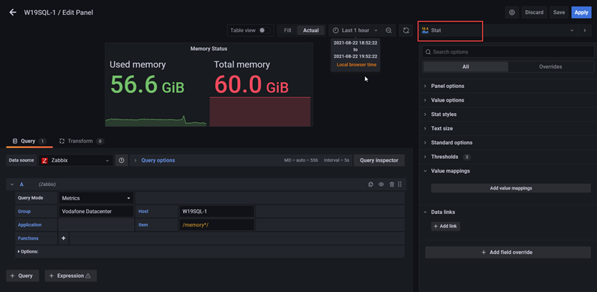
Task: Duplicate query A with copy icon
Action: pos(371,185)
